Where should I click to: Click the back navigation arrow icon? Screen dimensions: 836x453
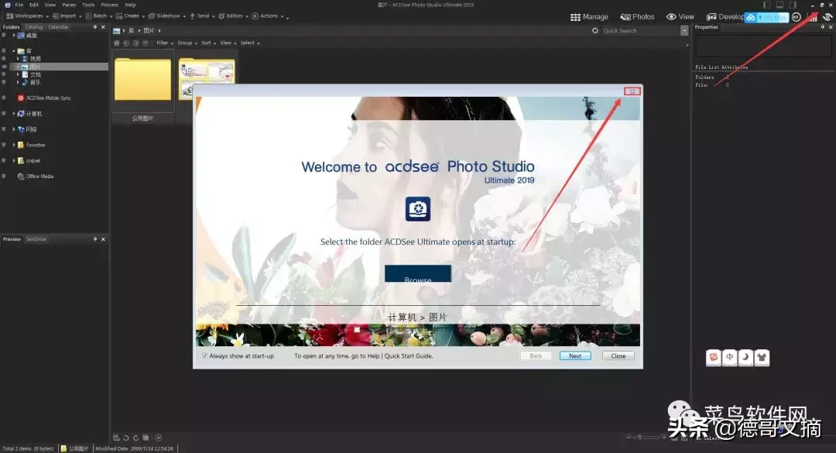point(126,43)
